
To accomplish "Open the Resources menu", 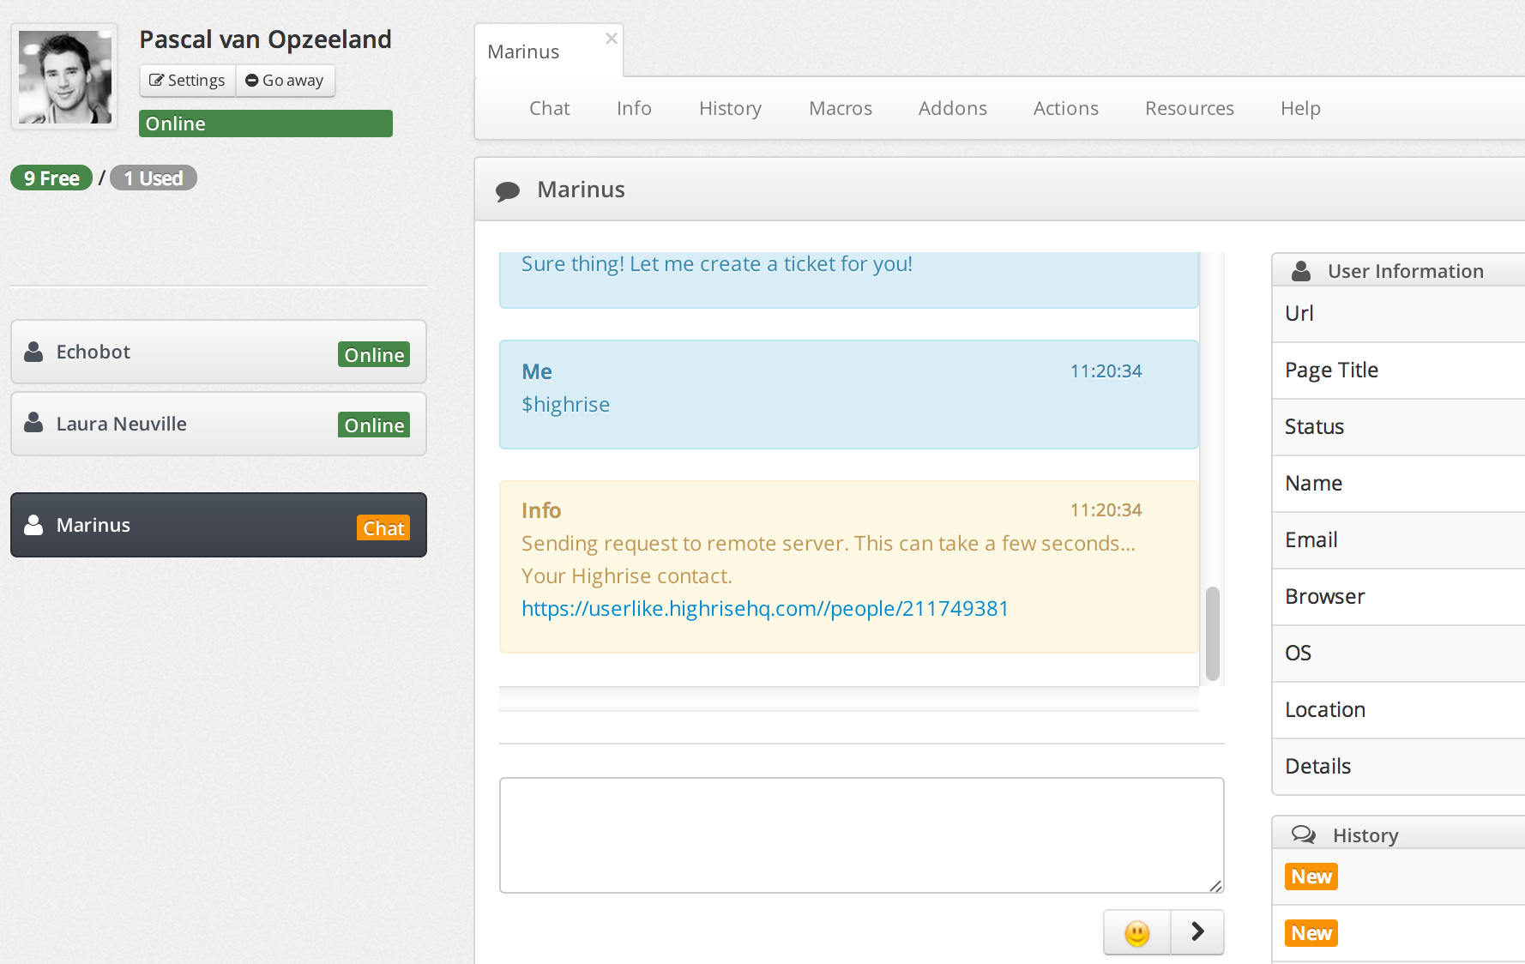I will pos(1190,108).
